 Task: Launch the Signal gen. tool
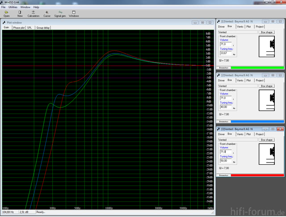click(60, 14)
